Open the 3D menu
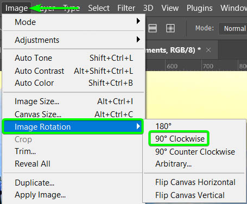Viewport: 247px width, 204px height. tap(148, 8)
